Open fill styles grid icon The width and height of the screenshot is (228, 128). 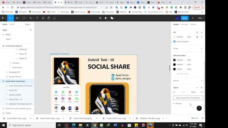coord(197,32)
